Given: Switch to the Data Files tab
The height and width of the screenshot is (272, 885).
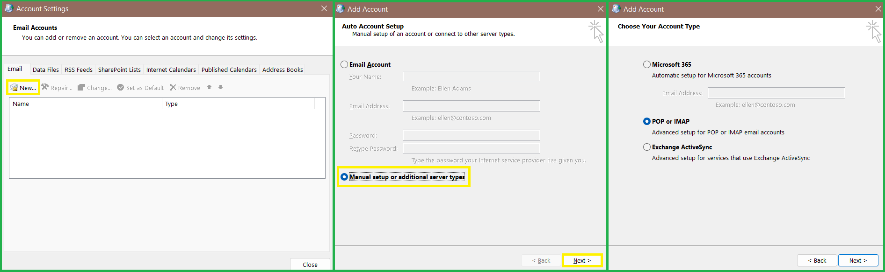Looking at the screenshot, I should pyautogui.click(x=46, y=70).
